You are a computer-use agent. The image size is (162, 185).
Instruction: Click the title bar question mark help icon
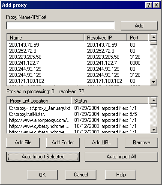tap(149, 5)
